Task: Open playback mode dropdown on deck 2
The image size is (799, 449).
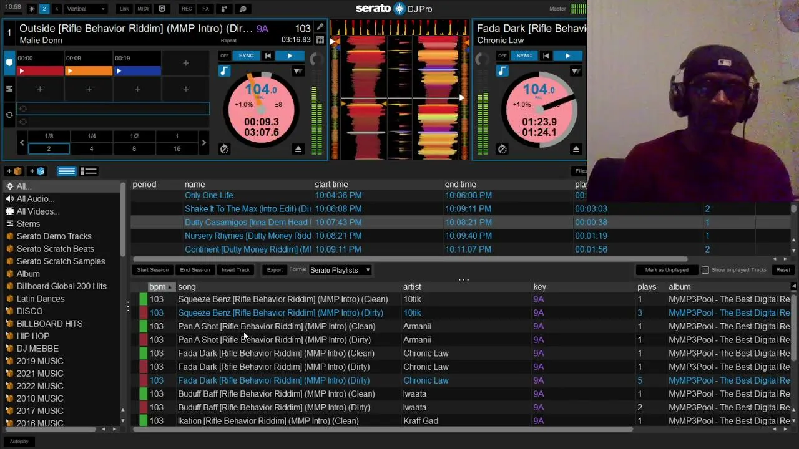Action: coord(576,71)
